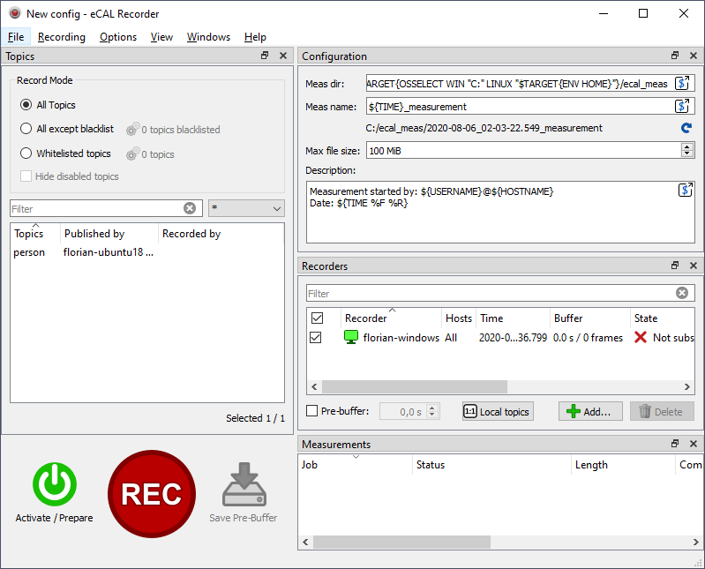Select Whitelisted topics mode
This screenshot has height=569, width=705.
26,153
